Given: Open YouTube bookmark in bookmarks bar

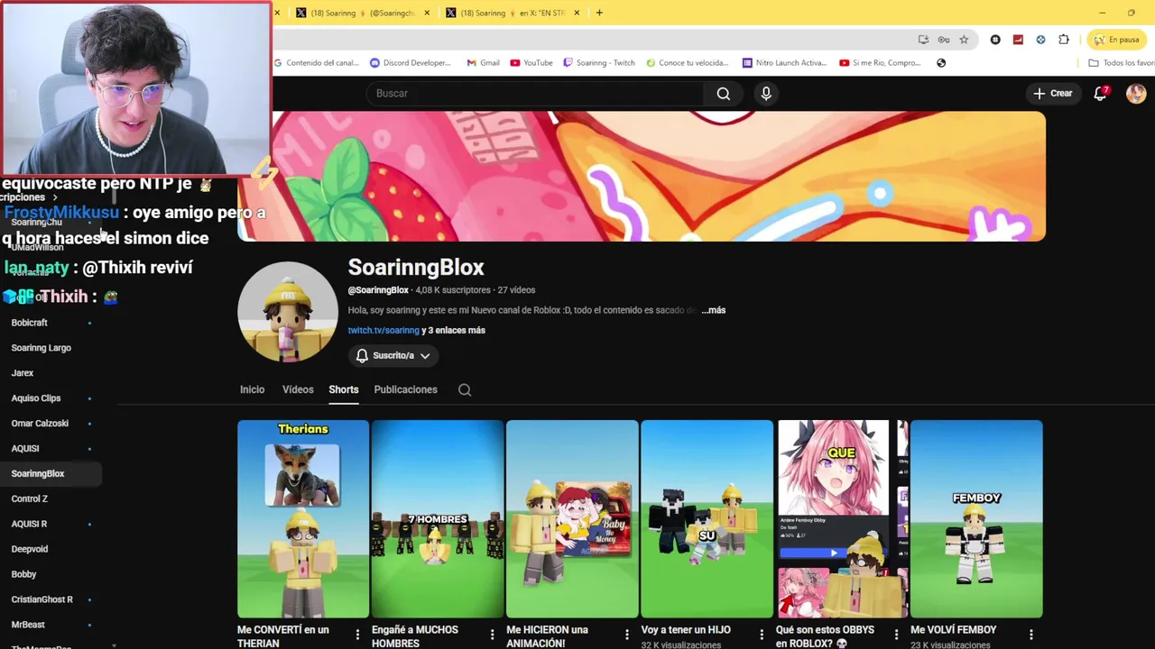Looking at the screenshot, I should tap(531, 63).
